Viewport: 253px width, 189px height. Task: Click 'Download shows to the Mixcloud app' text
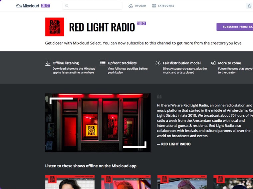(74, 71)
